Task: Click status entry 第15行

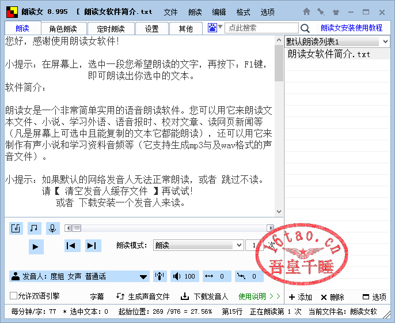Action: 232,311
